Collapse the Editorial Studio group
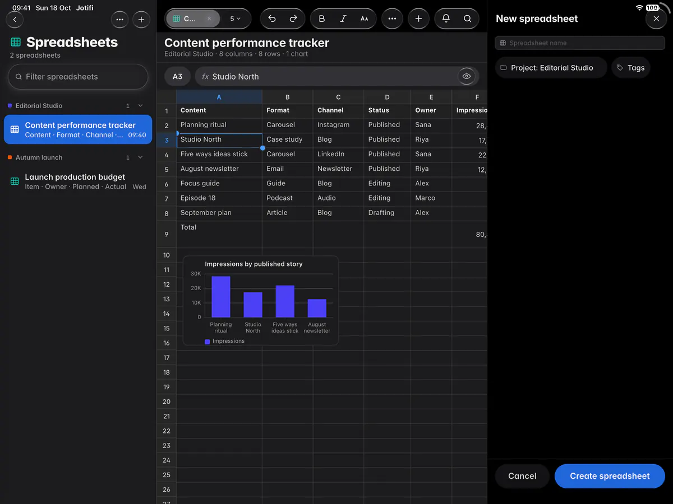Image resolution: width=673 pixels, height=504 pixels. 140,106
